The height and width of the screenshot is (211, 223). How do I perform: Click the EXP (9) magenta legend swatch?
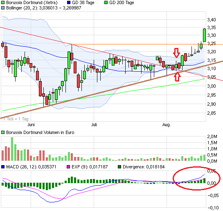coord(68,167)
